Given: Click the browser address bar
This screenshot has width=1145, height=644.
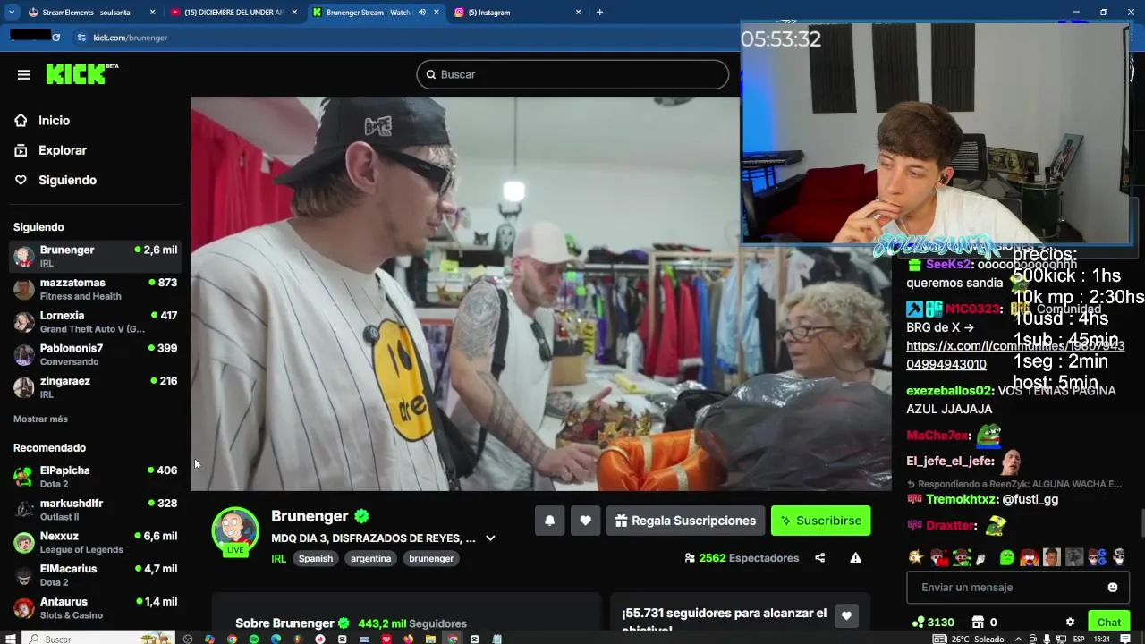Looking at the screenshot, I should (x=403, y=38).
